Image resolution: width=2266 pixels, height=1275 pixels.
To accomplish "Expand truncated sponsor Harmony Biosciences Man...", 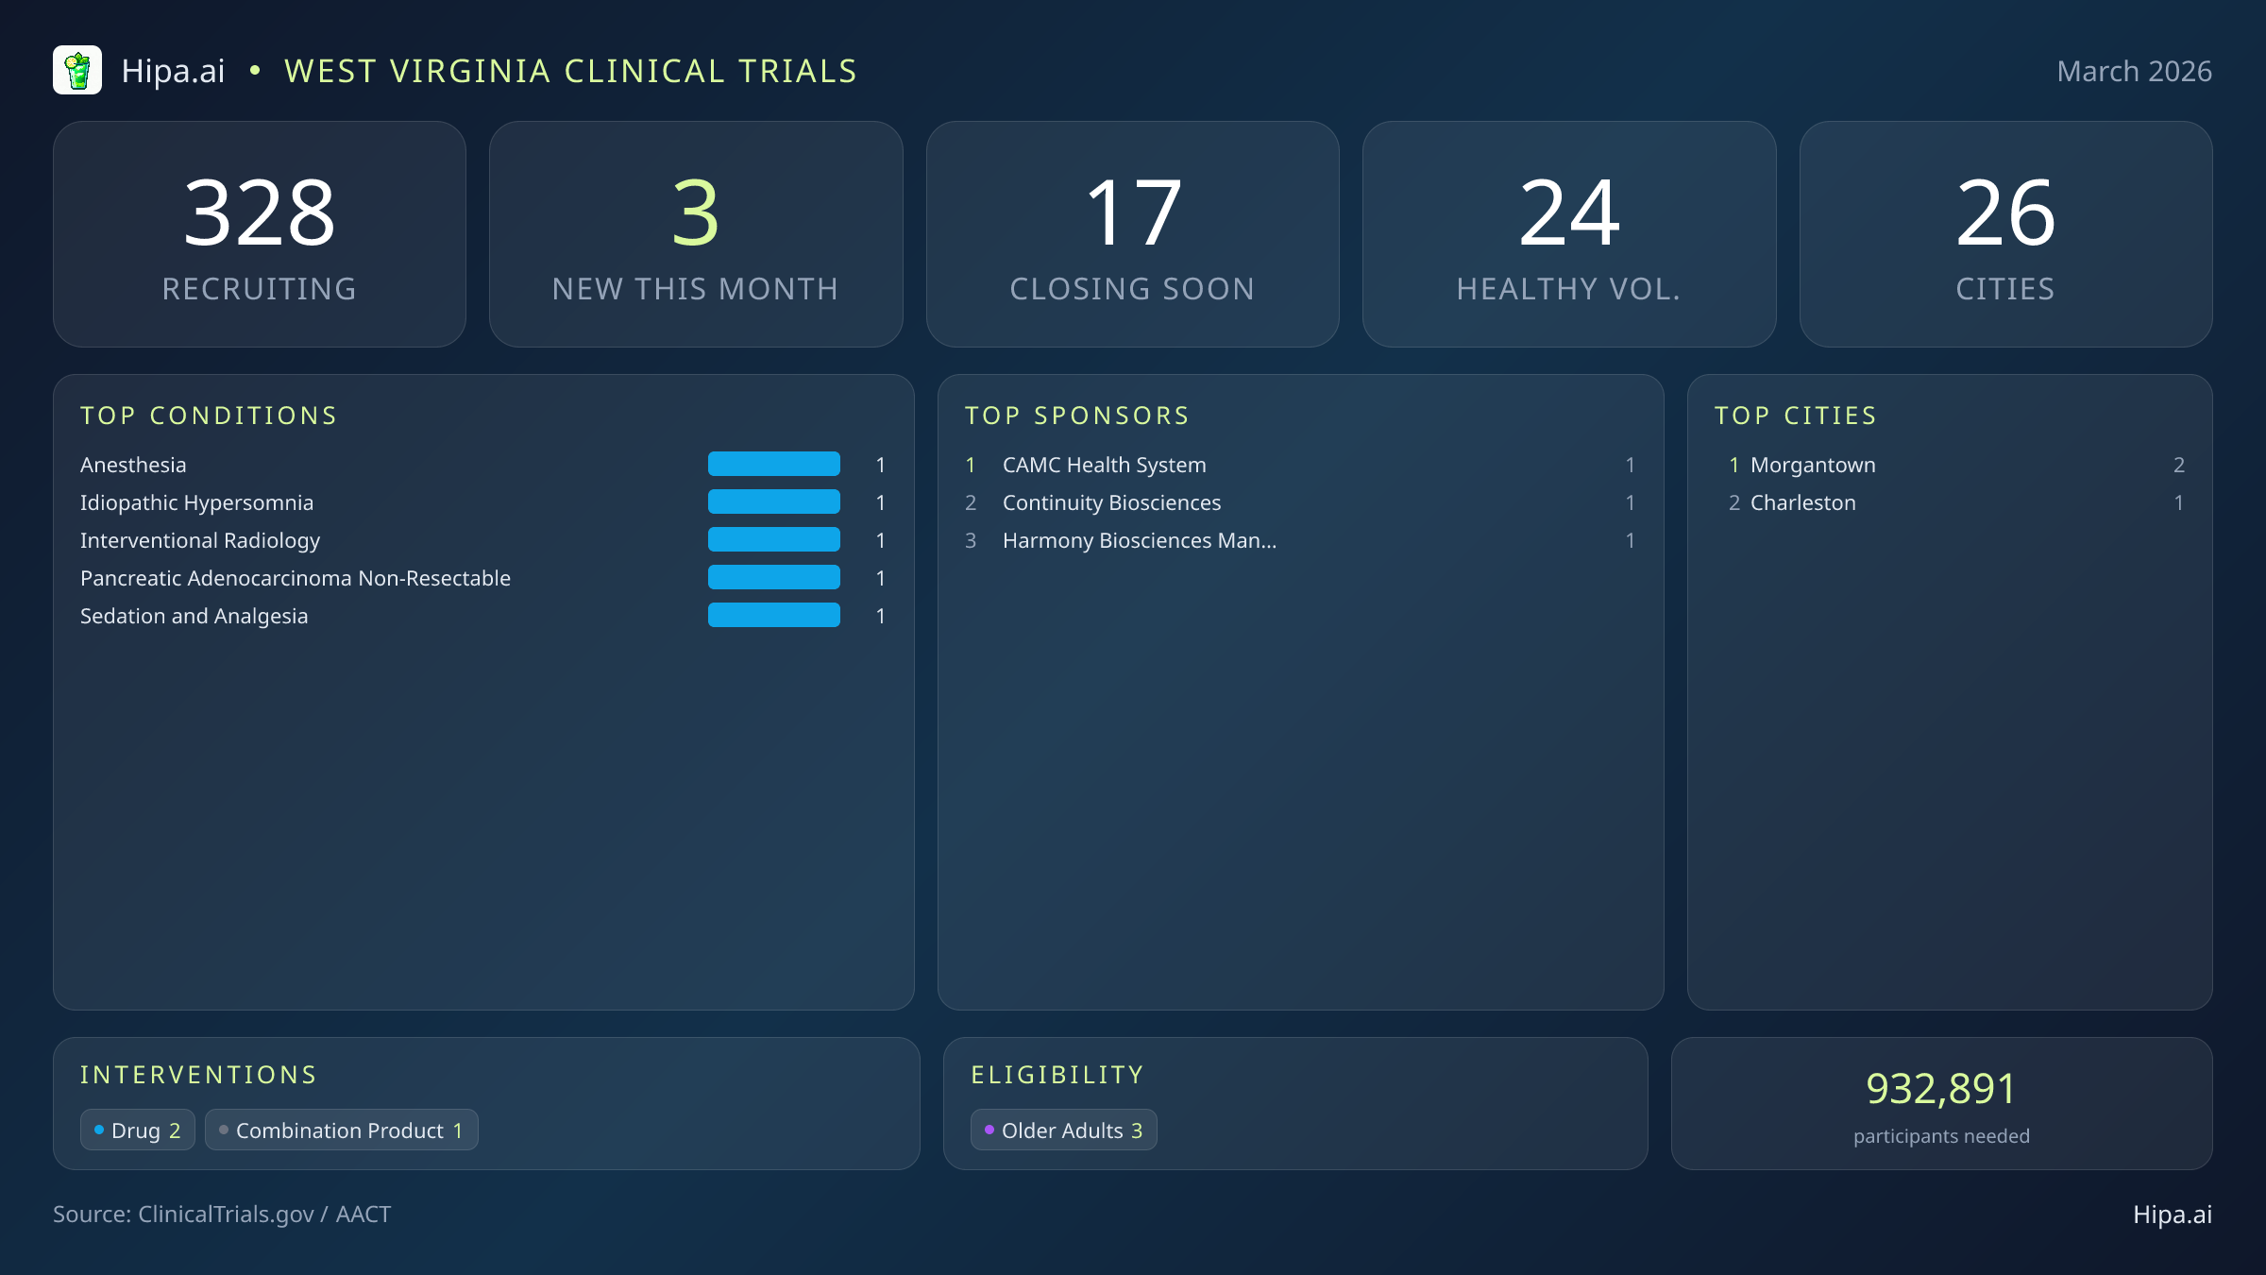I will click(1140, 540).
